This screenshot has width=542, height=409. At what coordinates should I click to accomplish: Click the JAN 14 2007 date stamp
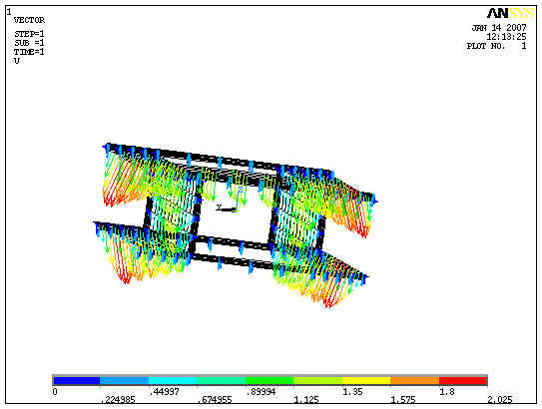499,28
